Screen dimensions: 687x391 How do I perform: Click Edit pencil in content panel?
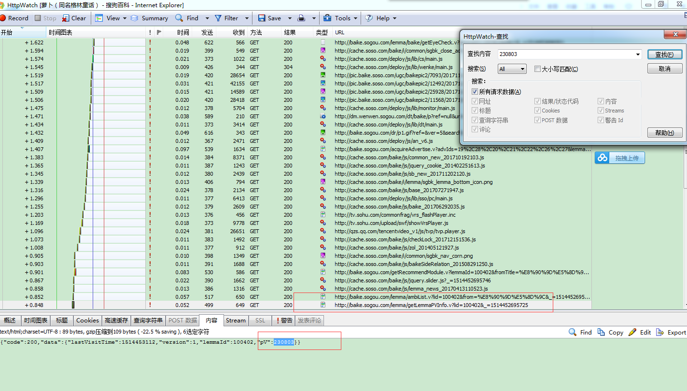tap(640, 332)
